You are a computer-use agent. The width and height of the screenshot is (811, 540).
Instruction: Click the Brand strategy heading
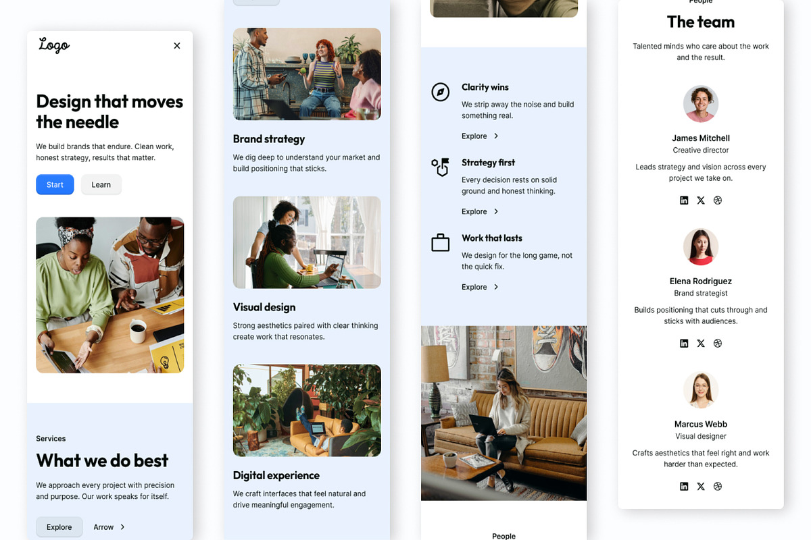(x=269, y=139)
